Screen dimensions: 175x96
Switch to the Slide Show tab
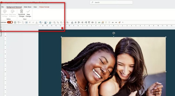click(x=27, y=7)
